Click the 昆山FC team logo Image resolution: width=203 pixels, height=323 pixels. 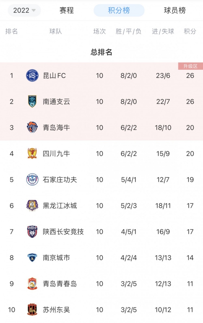point(32,75)
